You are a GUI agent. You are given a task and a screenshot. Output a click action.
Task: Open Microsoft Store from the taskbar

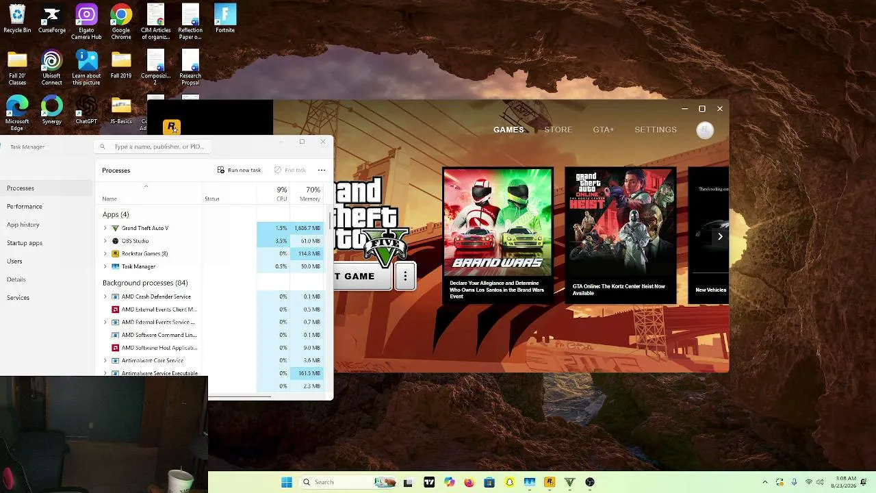click(x=489, y=482)
